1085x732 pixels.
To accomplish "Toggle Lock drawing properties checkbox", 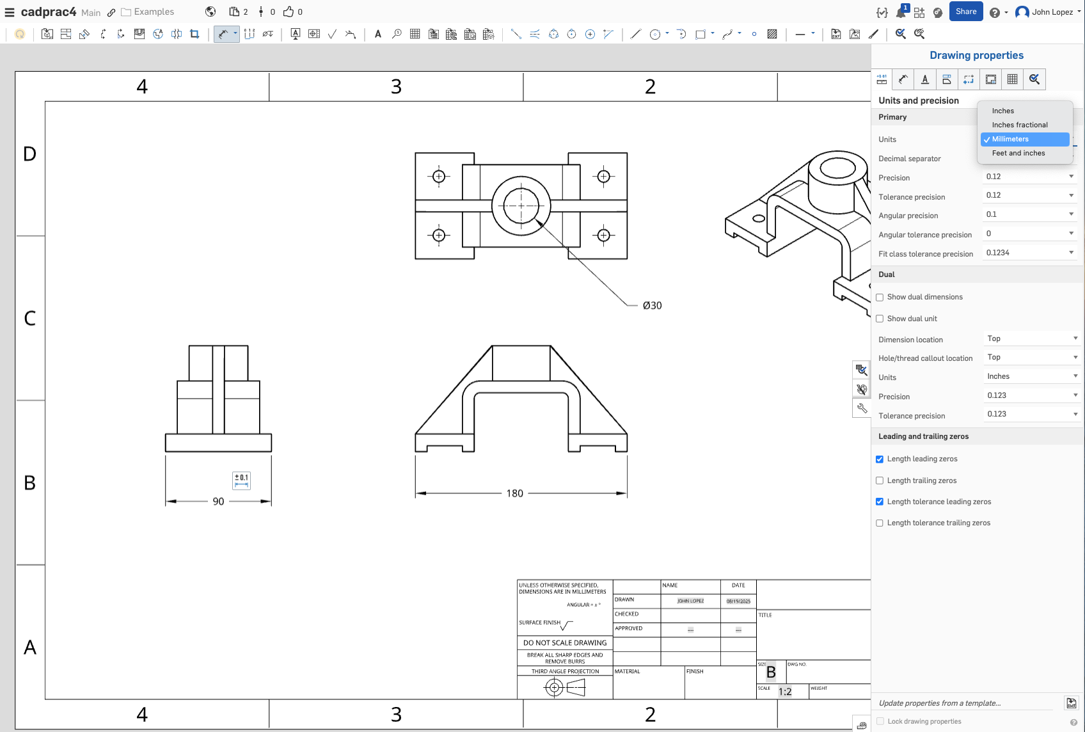I will coord(880,721).
